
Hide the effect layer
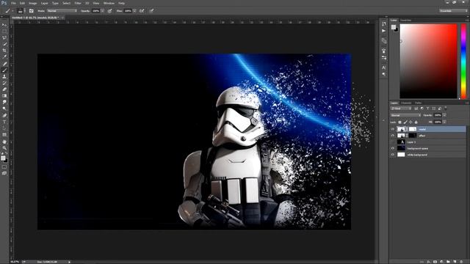tap(393, 136)
